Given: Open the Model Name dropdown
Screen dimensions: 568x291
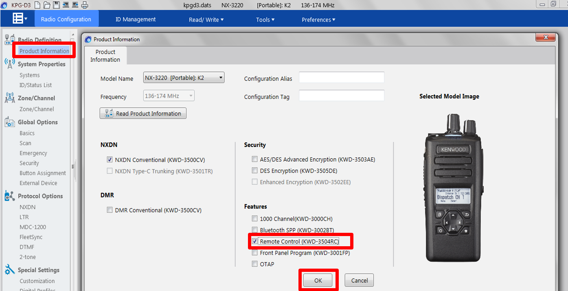Looking at the screenshot, I should (x=184, y=77).
